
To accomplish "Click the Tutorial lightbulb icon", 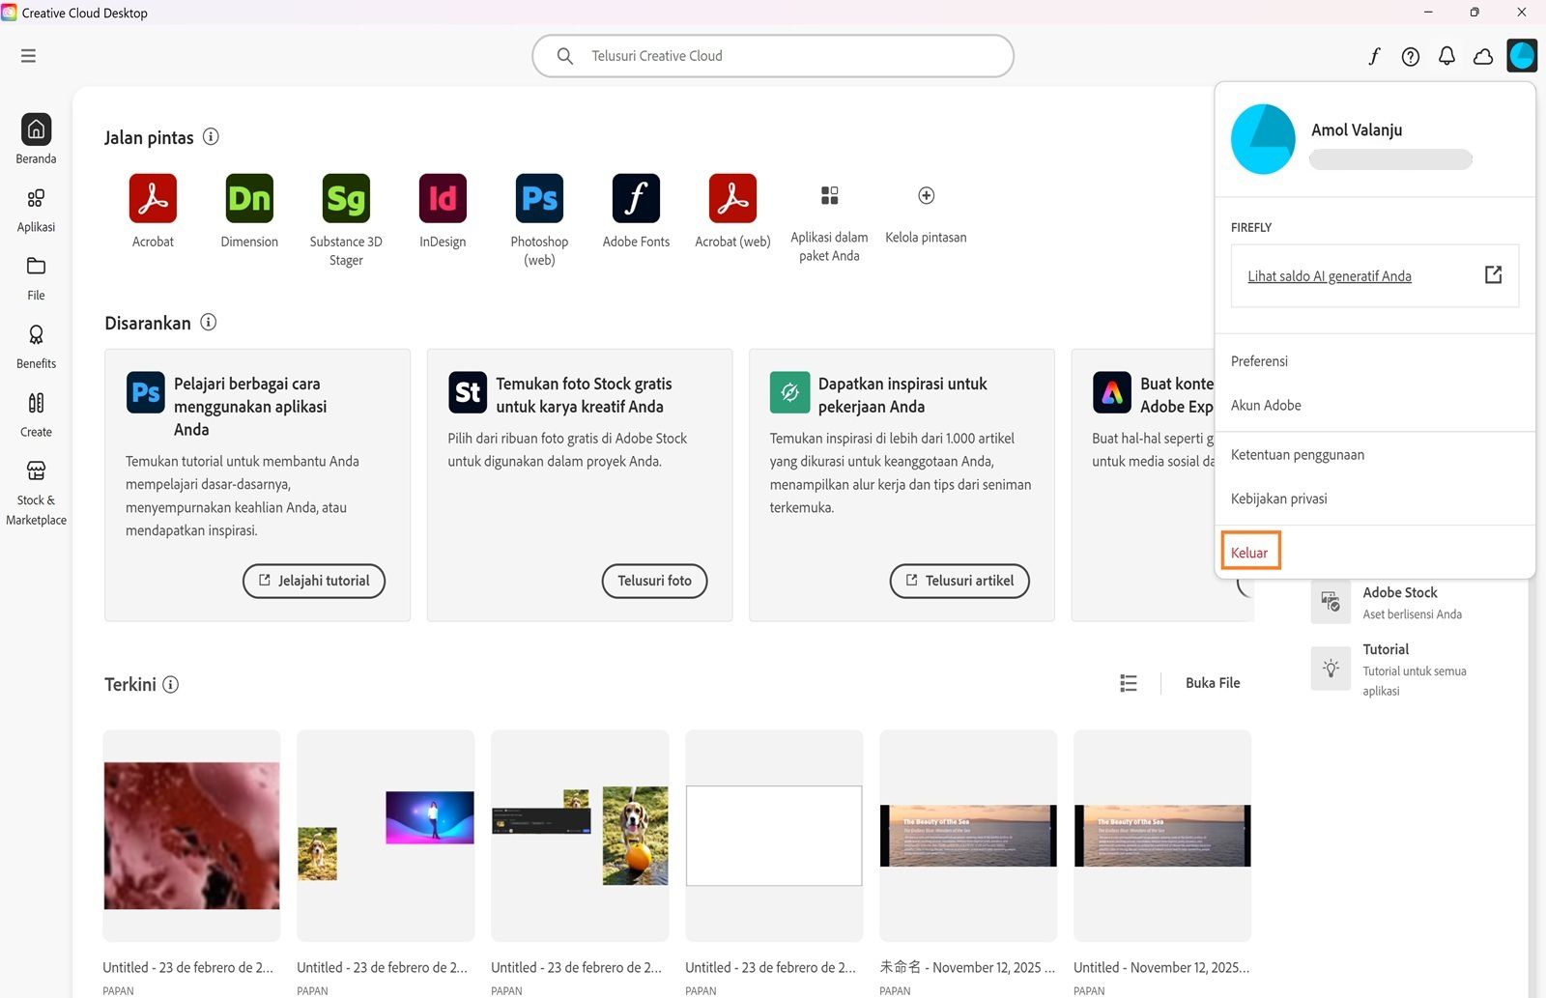I will point(1331,669).
